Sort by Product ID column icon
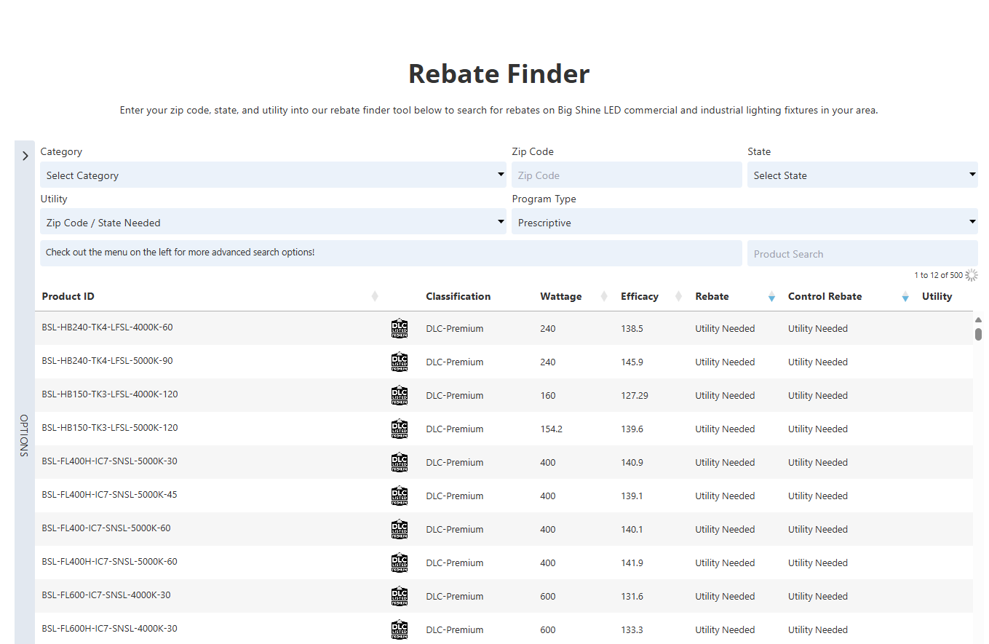989x644 pixels. 375,296
